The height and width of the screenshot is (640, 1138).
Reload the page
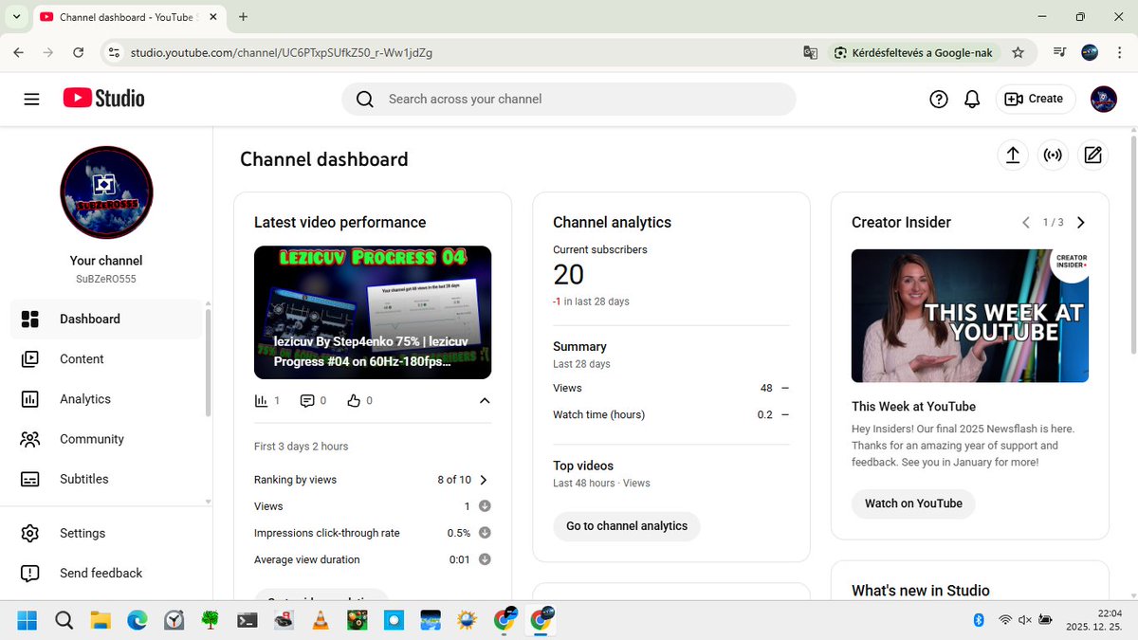click(x=79, y=53)
